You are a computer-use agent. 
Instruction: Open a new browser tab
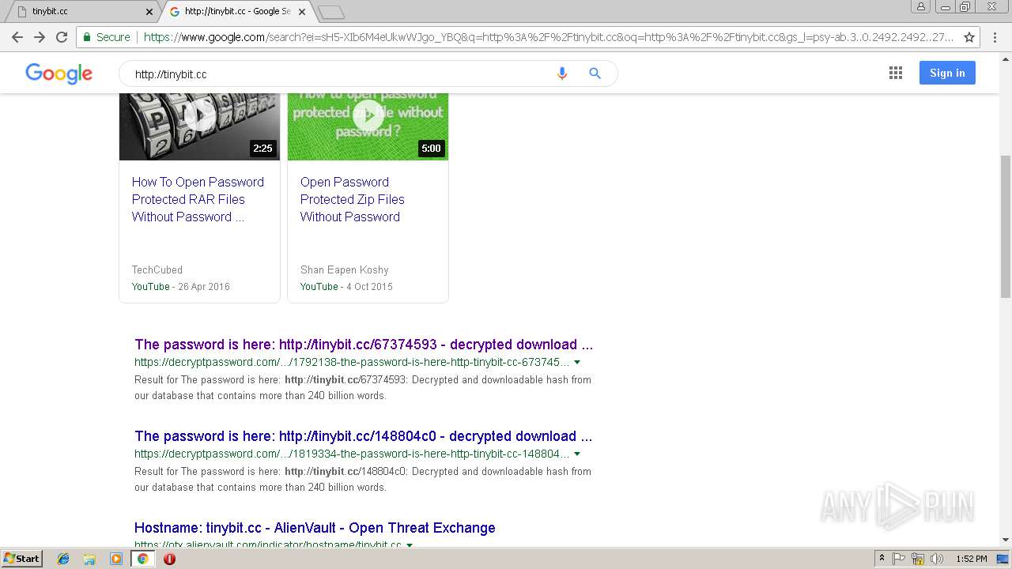pyautogui.click(x=330, y=12)
